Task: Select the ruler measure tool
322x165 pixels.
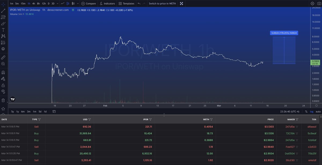Action: 3,57
